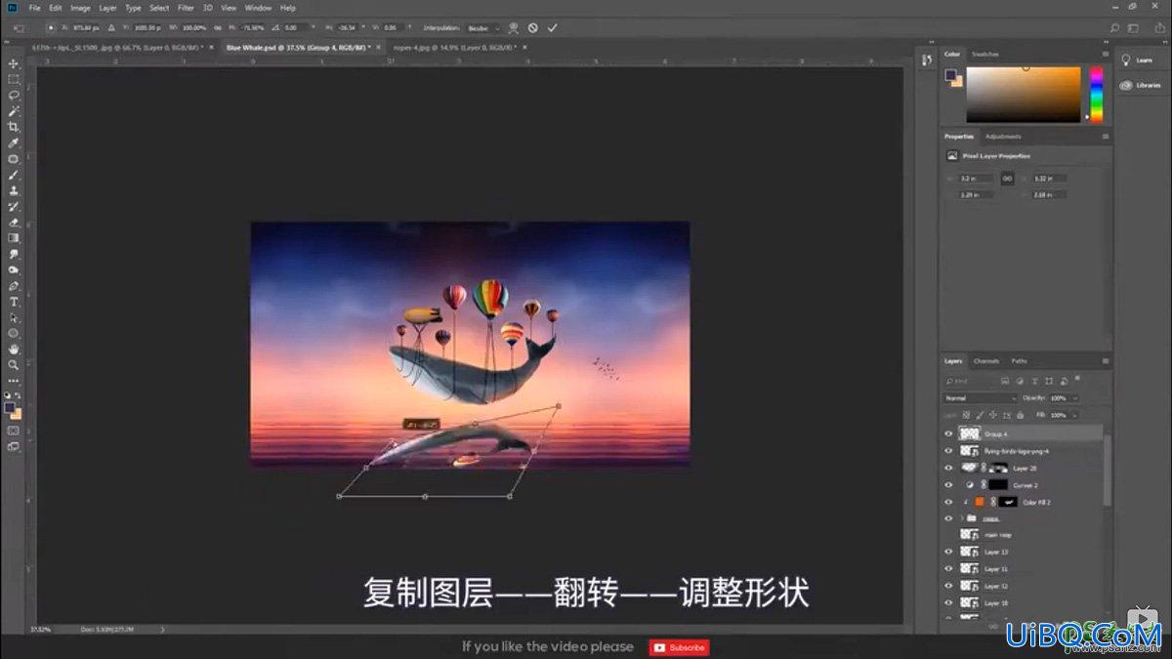The height and width of the screenshot is (659, 1172).
Task: Select the Crop tool
Action: coord(14,127)
